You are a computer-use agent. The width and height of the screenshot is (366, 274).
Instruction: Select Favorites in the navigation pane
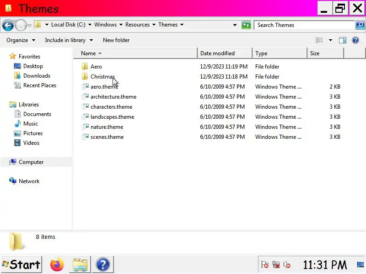[x=29, y=57]
